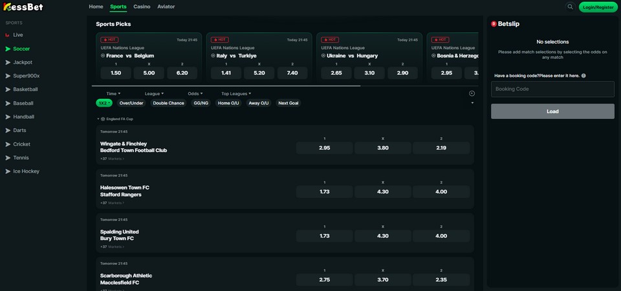This screenshot has height=291, width=621.
Task: Click the Login/Register button
Action: pos(598,7)
